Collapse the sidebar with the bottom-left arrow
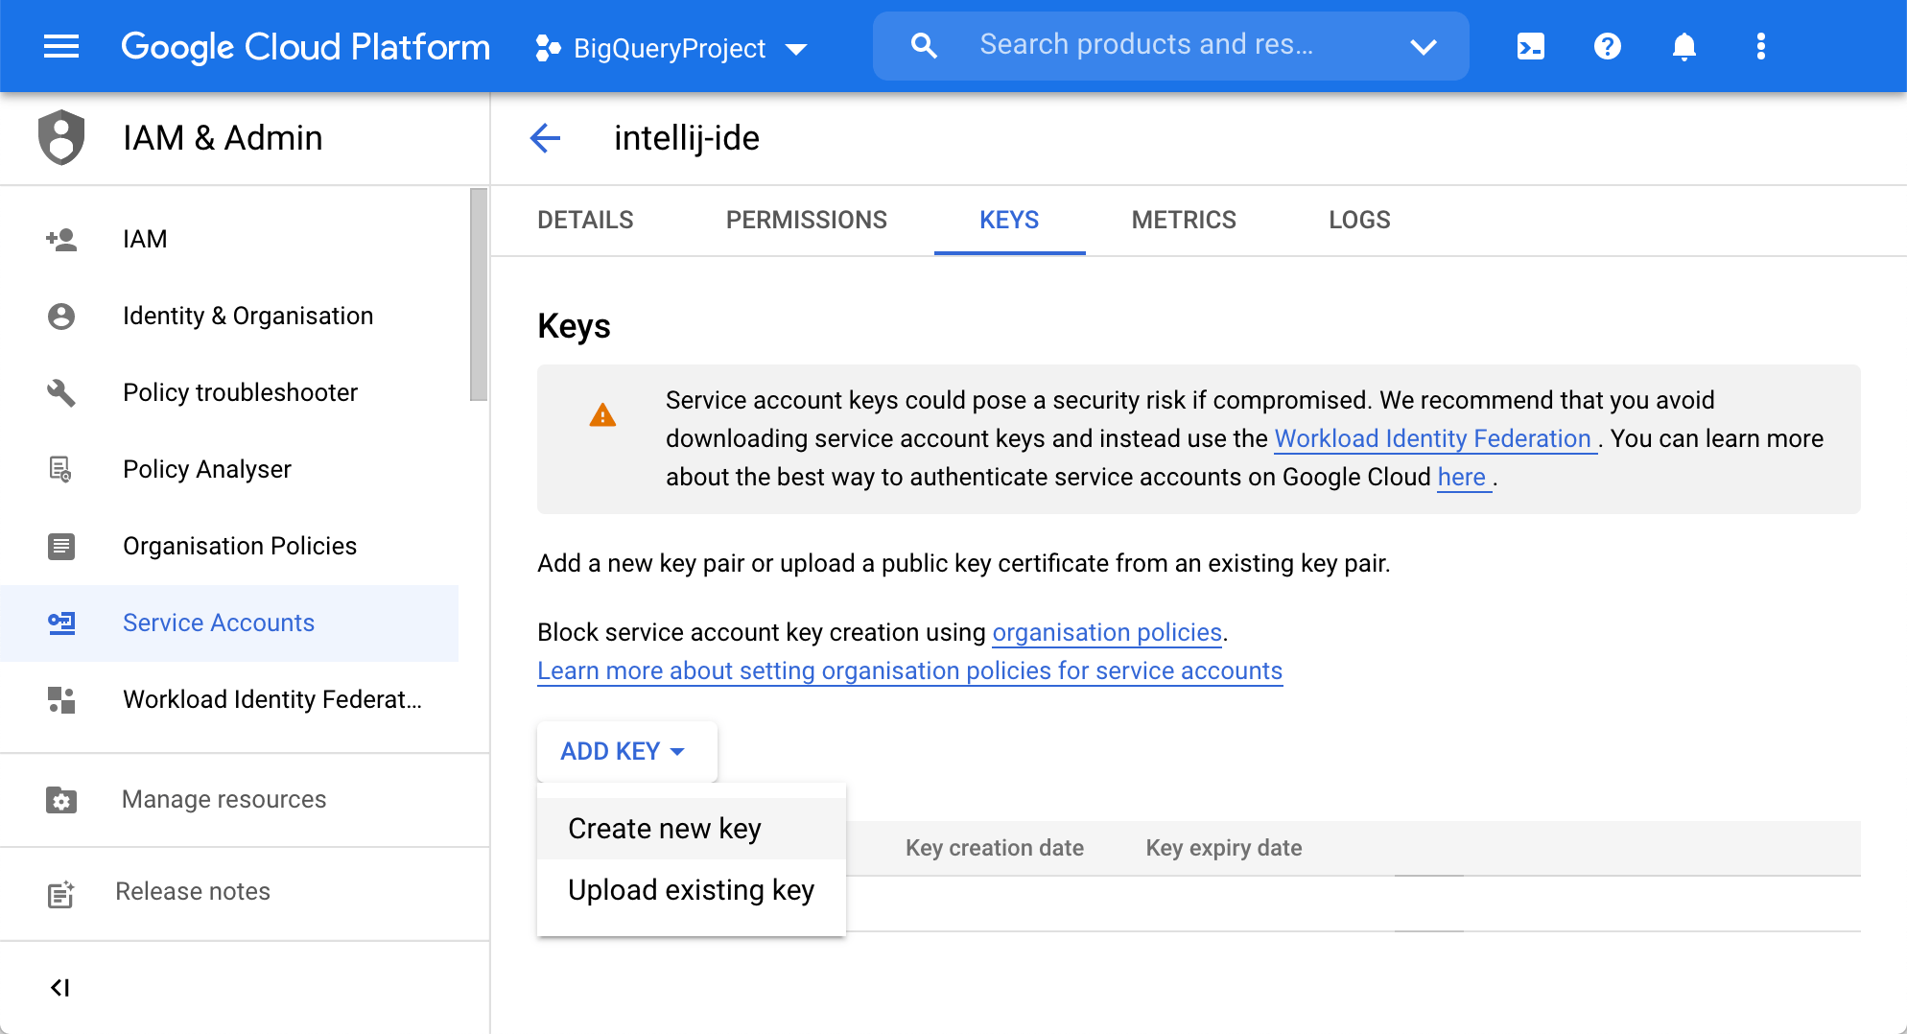 click(61, 987)
